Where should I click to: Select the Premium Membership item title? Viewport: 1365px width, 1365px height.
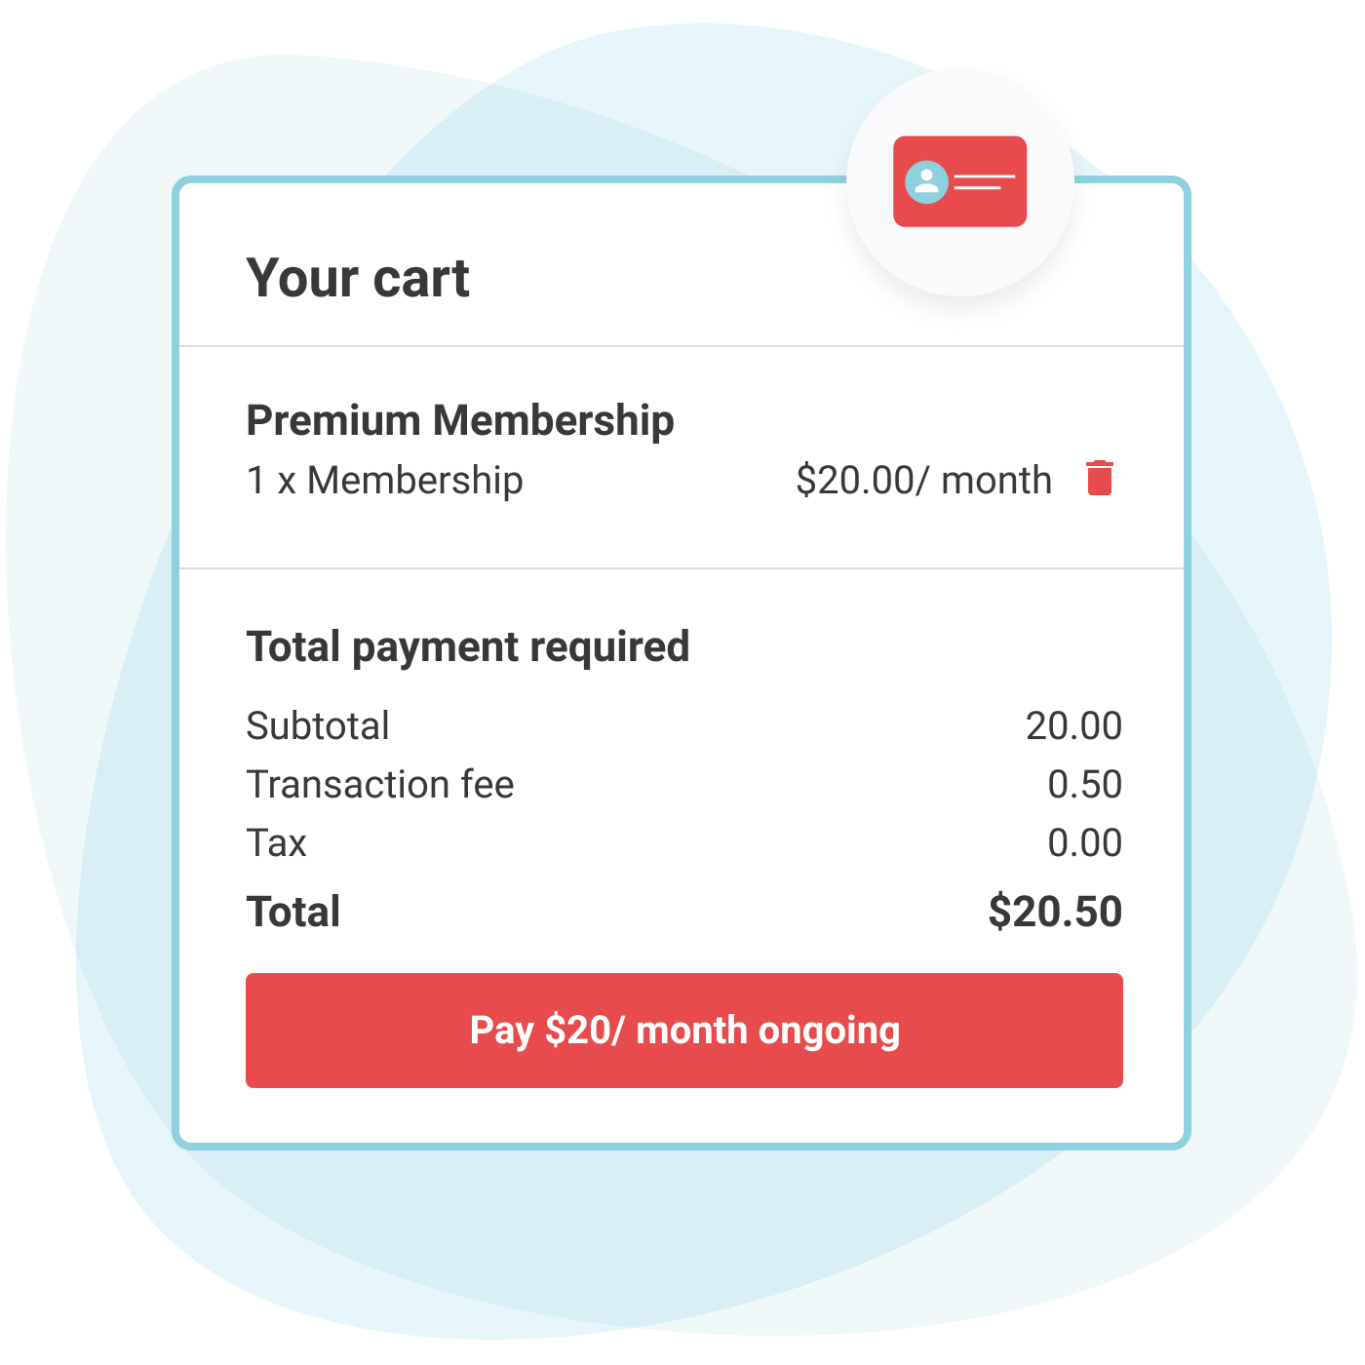pos(459,420)
